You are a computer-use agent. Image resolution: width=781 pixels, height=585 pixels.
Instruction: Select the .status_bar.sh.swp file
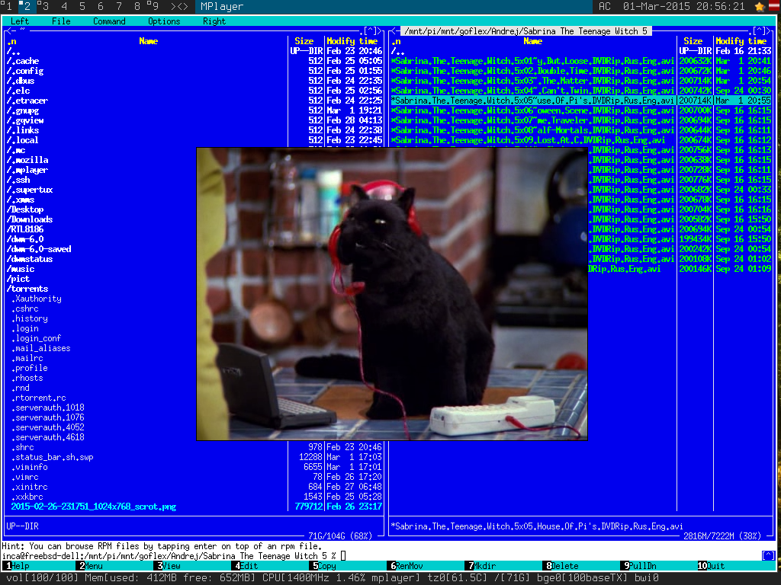coord(194,457)
